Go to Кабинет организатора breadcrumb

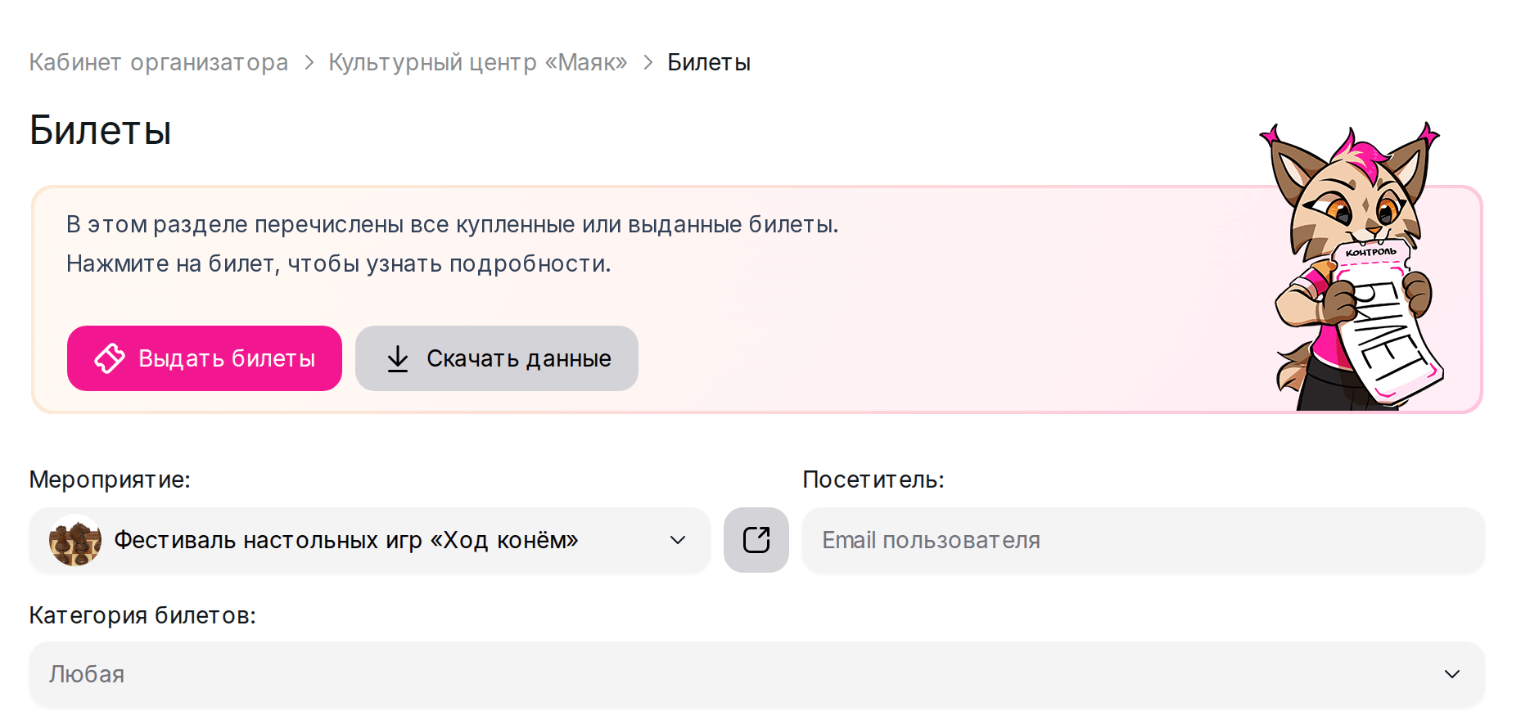point(159,62)
